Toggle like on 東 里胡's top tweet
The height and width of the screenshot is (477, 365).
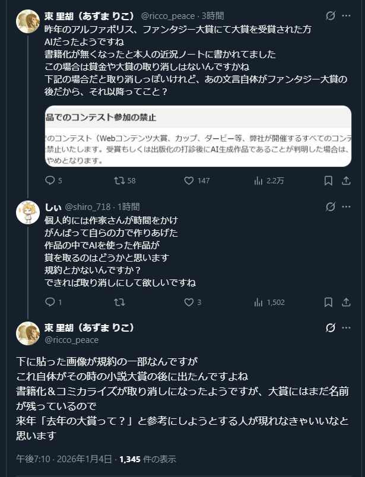[189, 181]
